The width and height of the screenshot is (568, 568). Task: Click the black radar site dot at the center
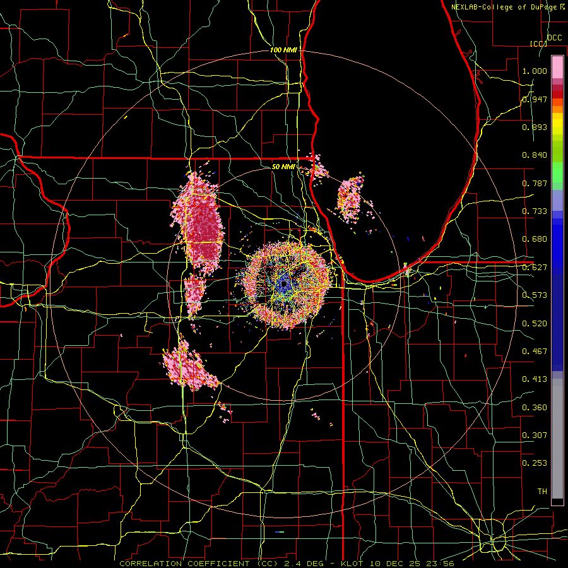pyautogui.click(x=284, y=285)
